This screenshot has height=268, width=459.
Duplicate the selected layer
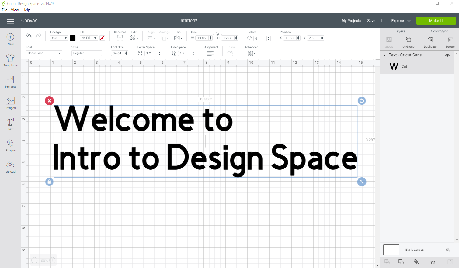(430, 42)
